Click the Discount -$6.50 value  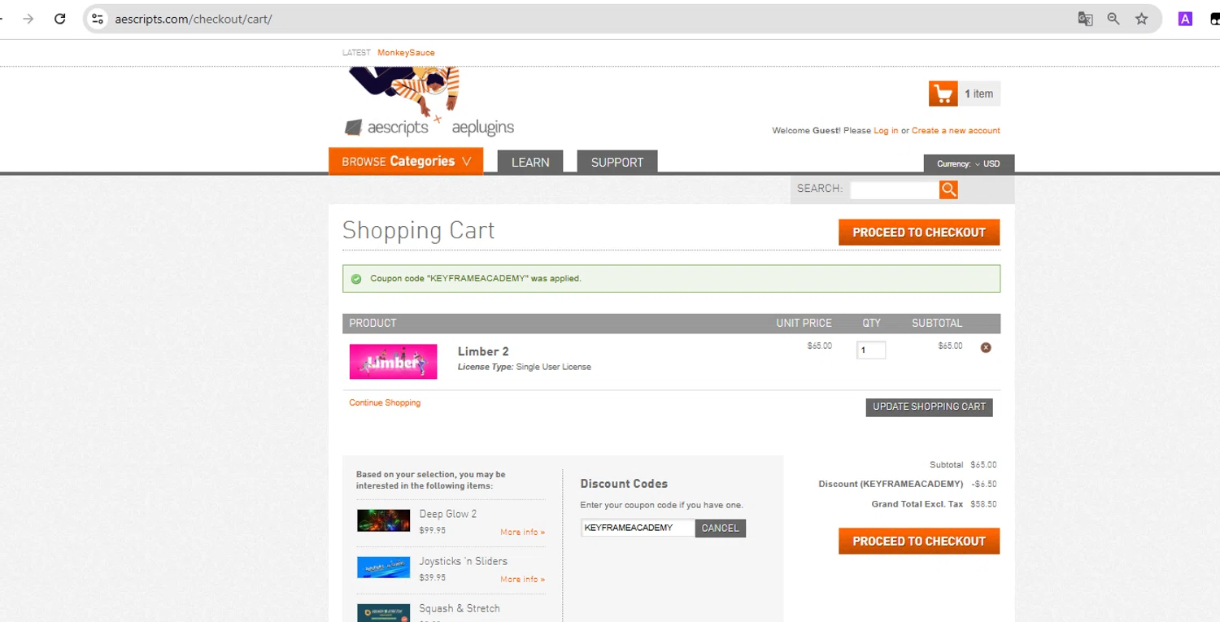983,484
